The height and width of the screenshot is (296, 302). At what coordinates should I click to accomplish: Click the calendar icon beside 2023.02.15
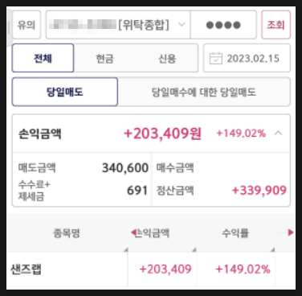pyautogui.click(x=216, y=59)
